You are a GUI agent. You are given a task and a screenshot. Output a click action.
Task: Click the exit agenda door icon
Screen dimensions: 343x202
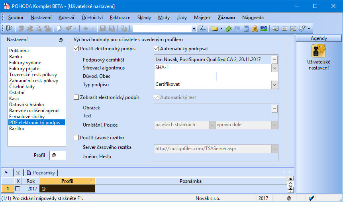[9, 28]
